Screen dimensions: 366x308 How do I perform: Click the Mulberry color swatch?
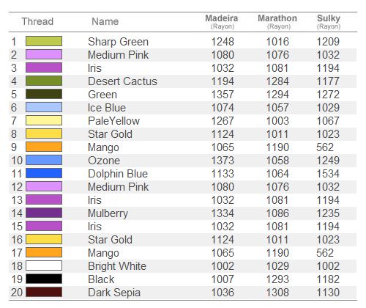click(x=44, y=213)
